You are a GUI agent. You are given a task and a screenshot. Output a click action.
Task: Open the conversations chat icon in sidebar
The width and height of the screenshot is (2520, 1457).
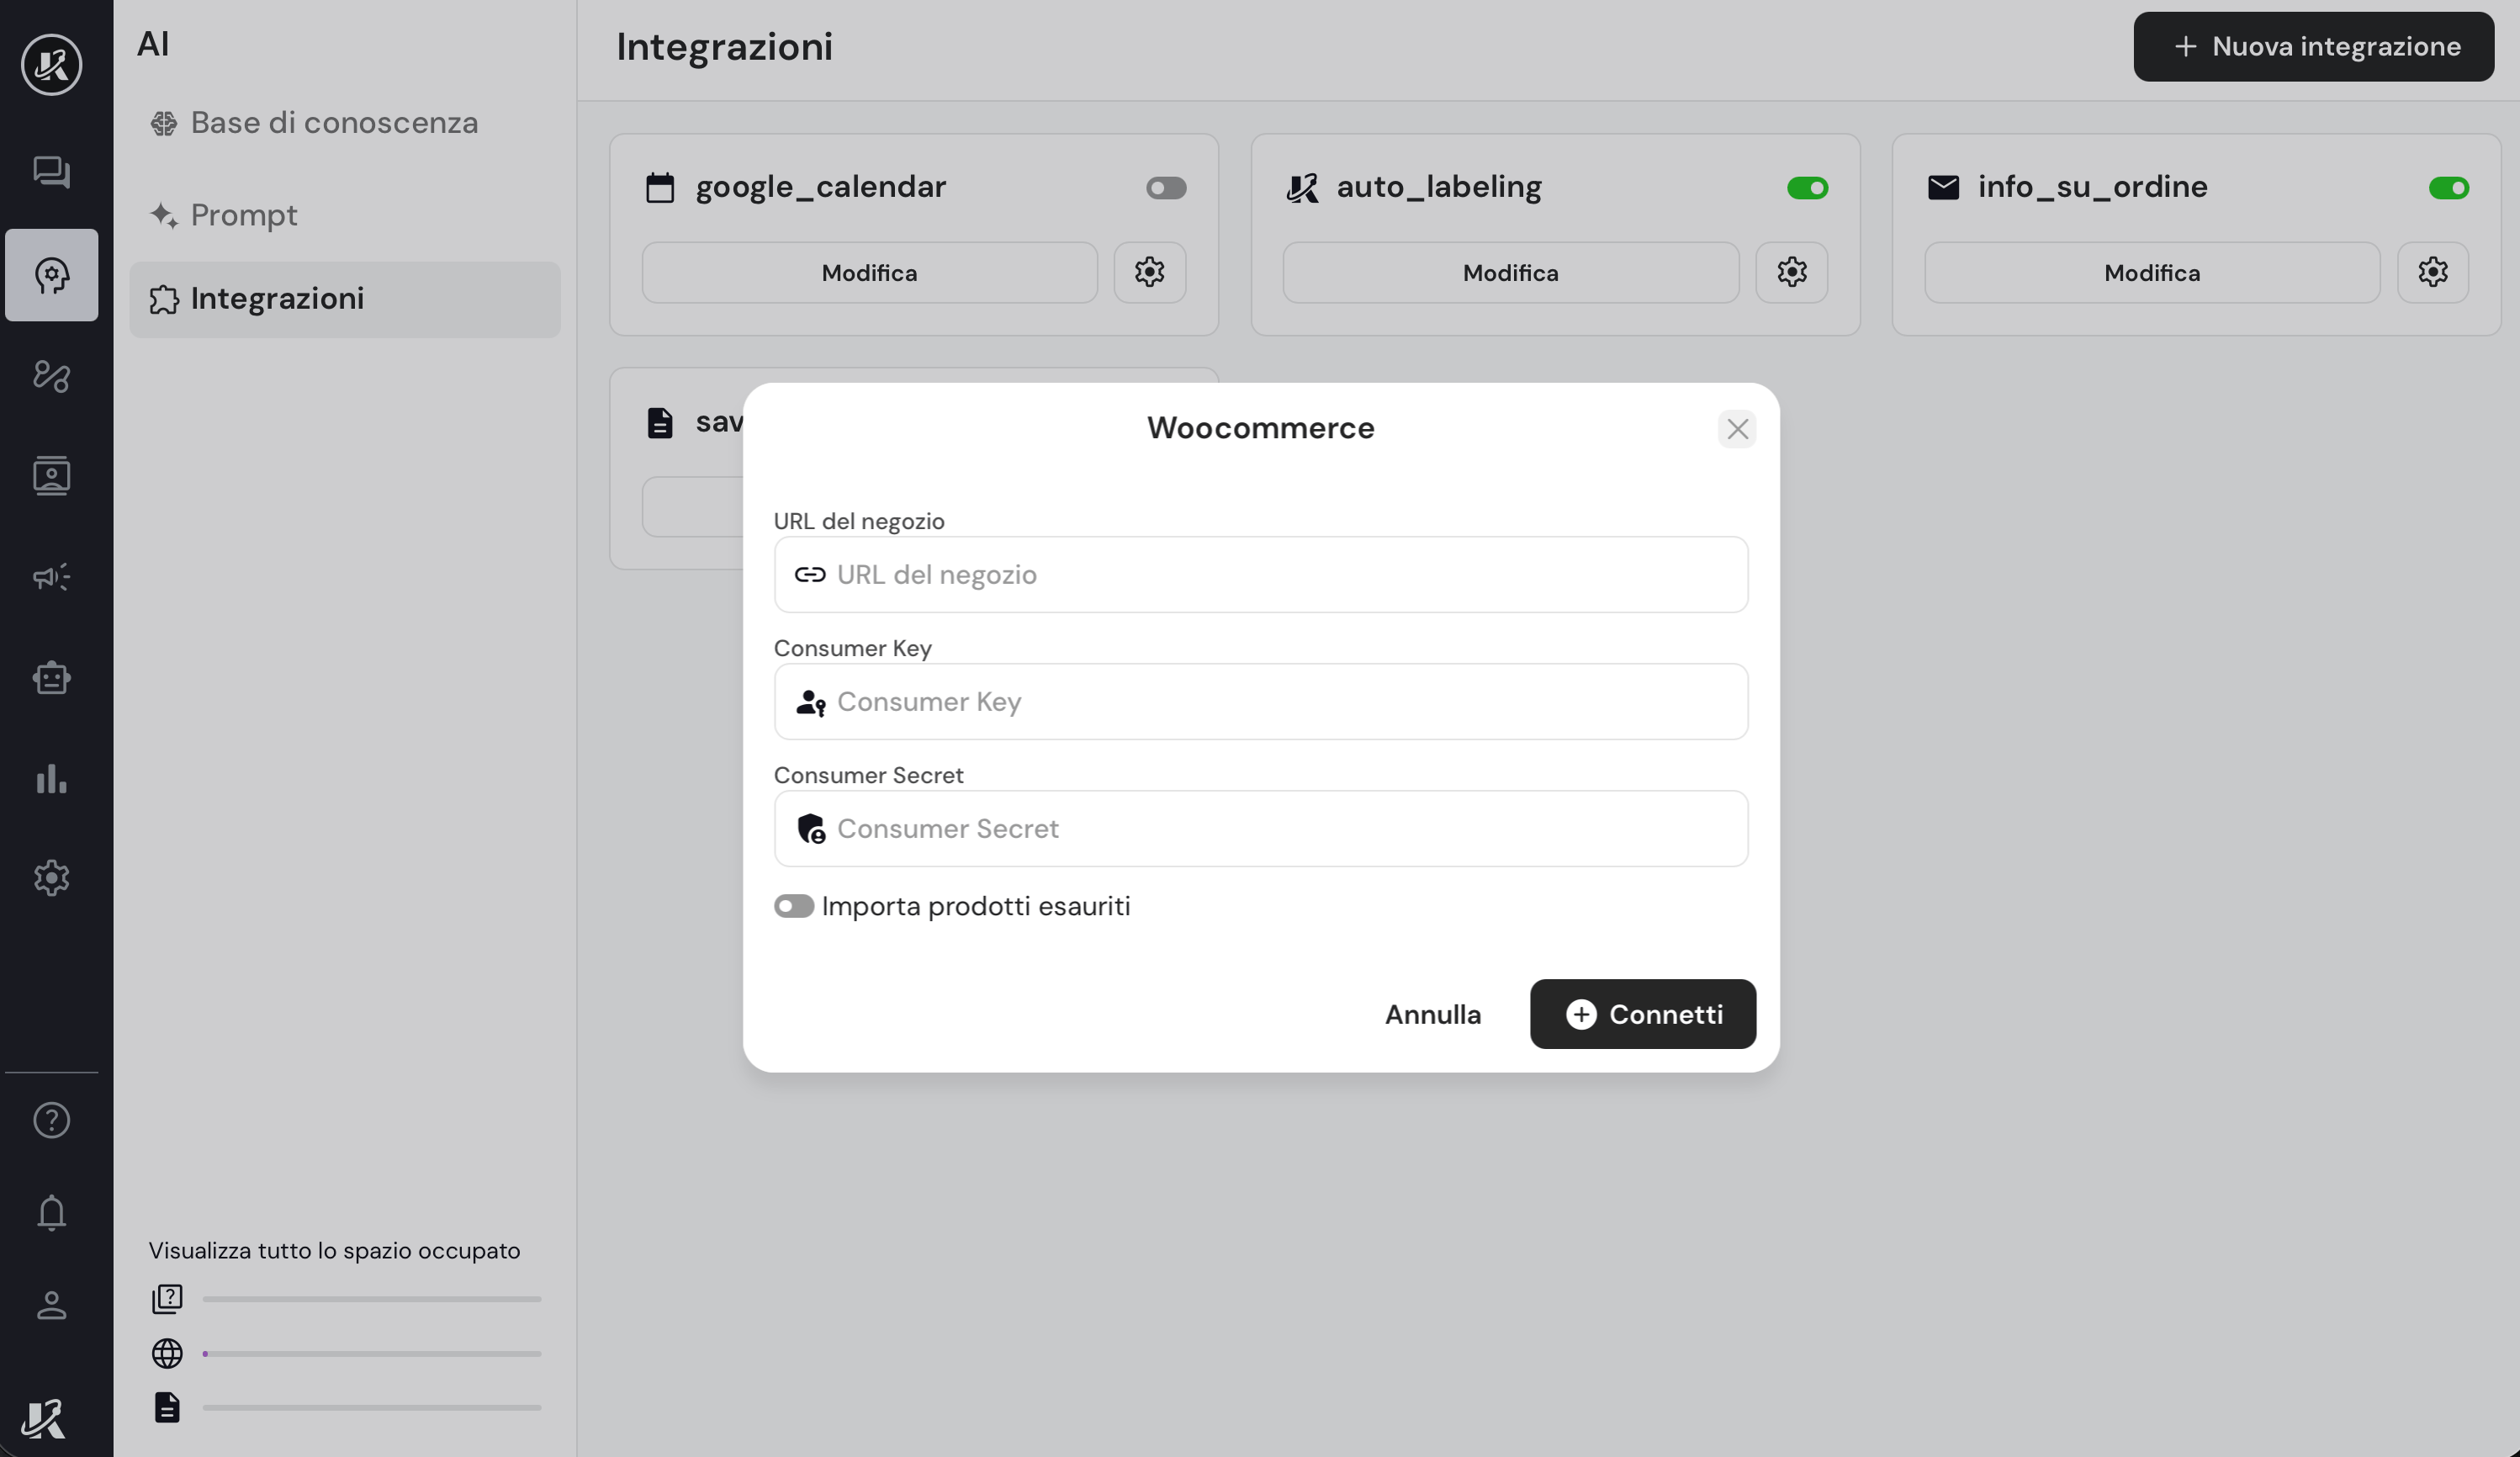(x=51, y=172)
